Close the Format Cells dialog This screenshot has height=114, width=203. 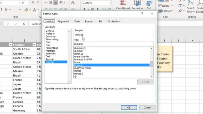152,14
